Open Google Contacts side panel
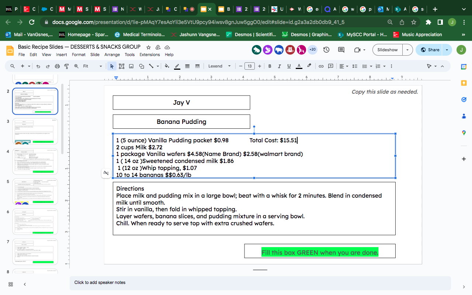 pos(464,116)
